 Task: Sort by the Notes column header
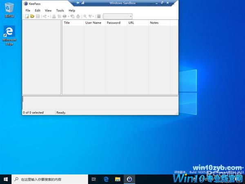coord(159,22)
